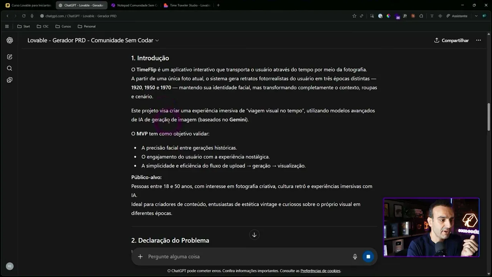
Task: Stop the response generation
Action: (368, 257)
